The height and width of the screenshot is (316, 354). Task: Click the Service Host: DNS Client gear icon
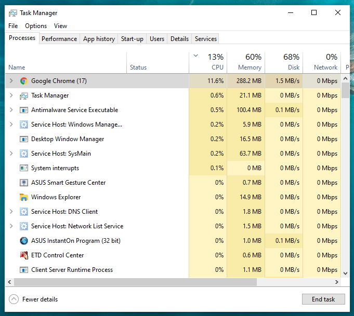24,212
